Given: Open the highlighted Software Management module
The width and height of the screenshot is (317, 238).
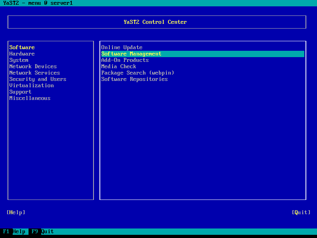Looking at the screenshot, I should coord(202,54).
